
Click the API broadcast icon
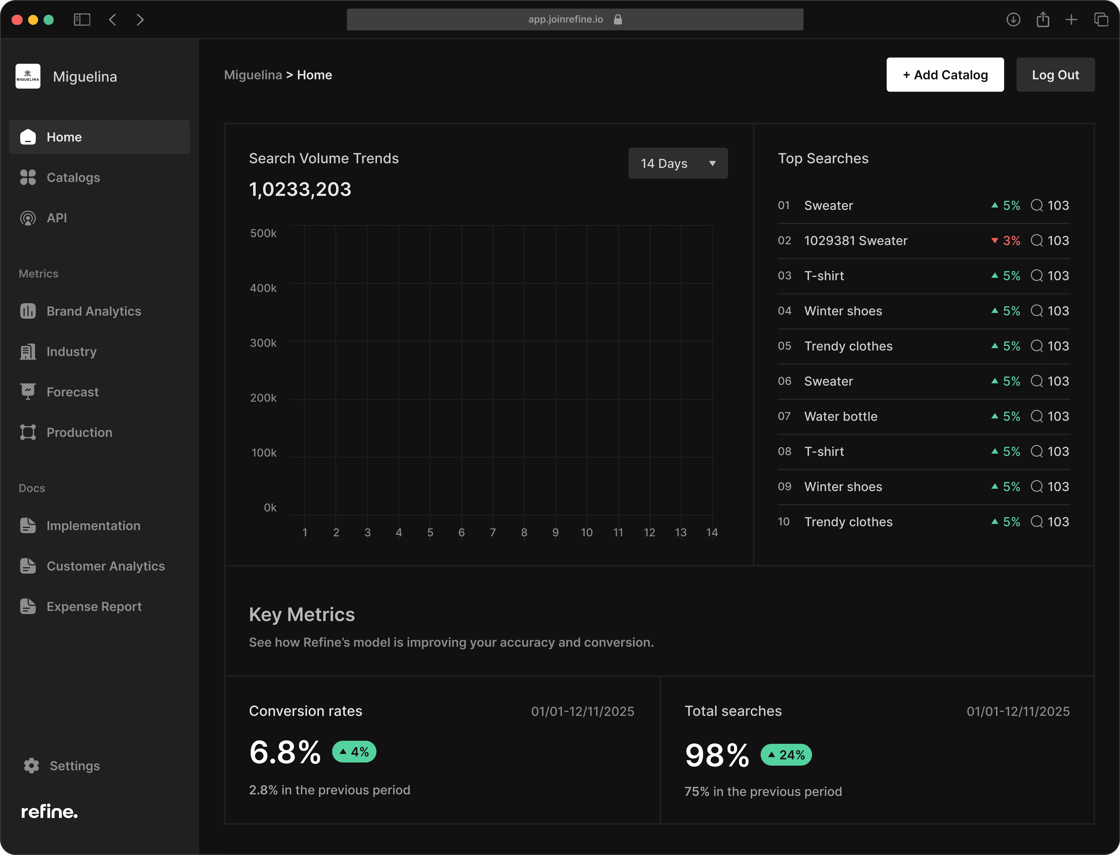click(28, 218)
